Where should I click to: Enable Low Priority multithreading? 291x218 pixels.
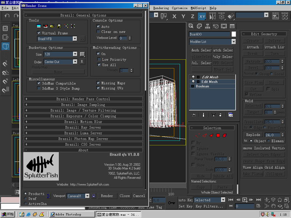99,59
